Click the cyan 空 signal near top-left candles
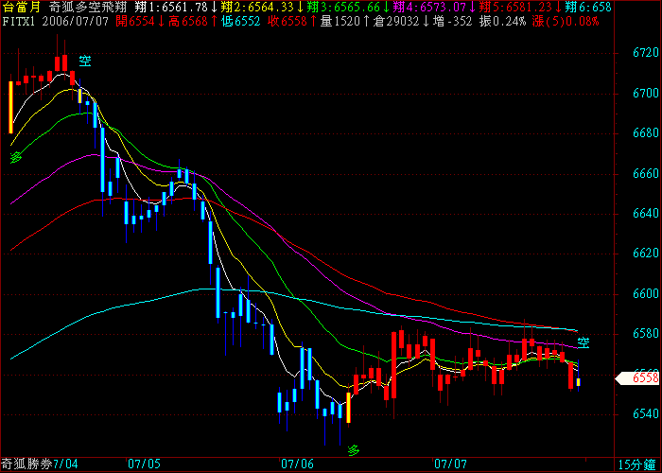The width and height of the screenshot is (662, 473). coord(85,62)
